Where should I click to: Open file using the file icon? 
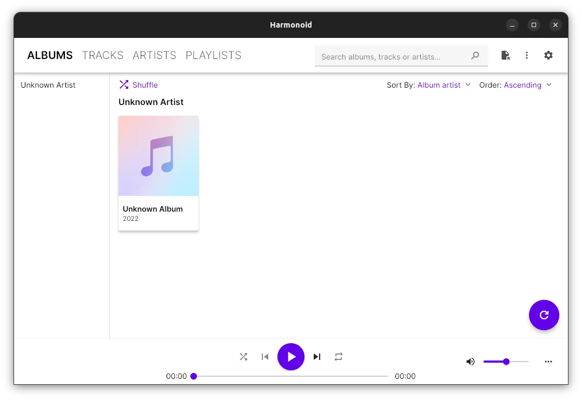pos(505,55)
